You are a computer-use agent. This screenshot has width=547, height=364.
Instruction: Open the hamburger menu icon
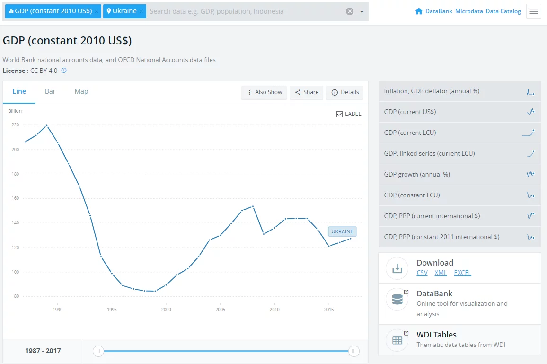click(x=534, y=12)
